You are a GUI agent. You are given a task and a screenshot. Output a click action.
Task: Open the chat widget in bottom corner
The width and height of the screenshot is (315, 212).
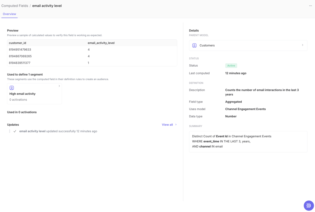[x=309, y=206]
